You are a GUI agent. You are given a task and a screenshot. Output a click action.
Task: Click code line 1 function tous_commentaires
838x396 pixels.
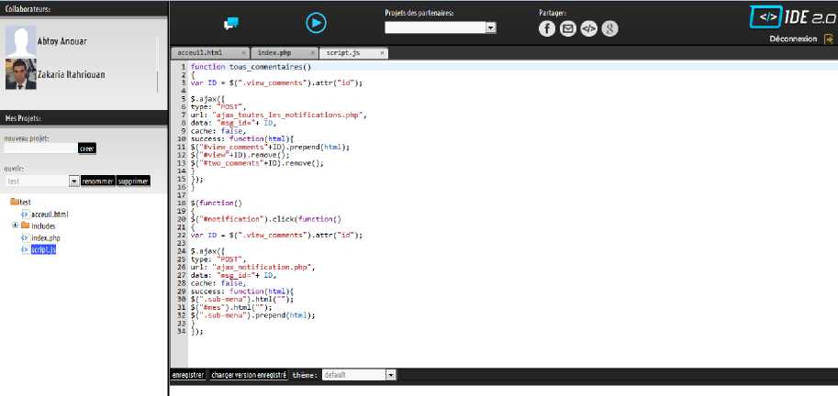pos(251,67)
